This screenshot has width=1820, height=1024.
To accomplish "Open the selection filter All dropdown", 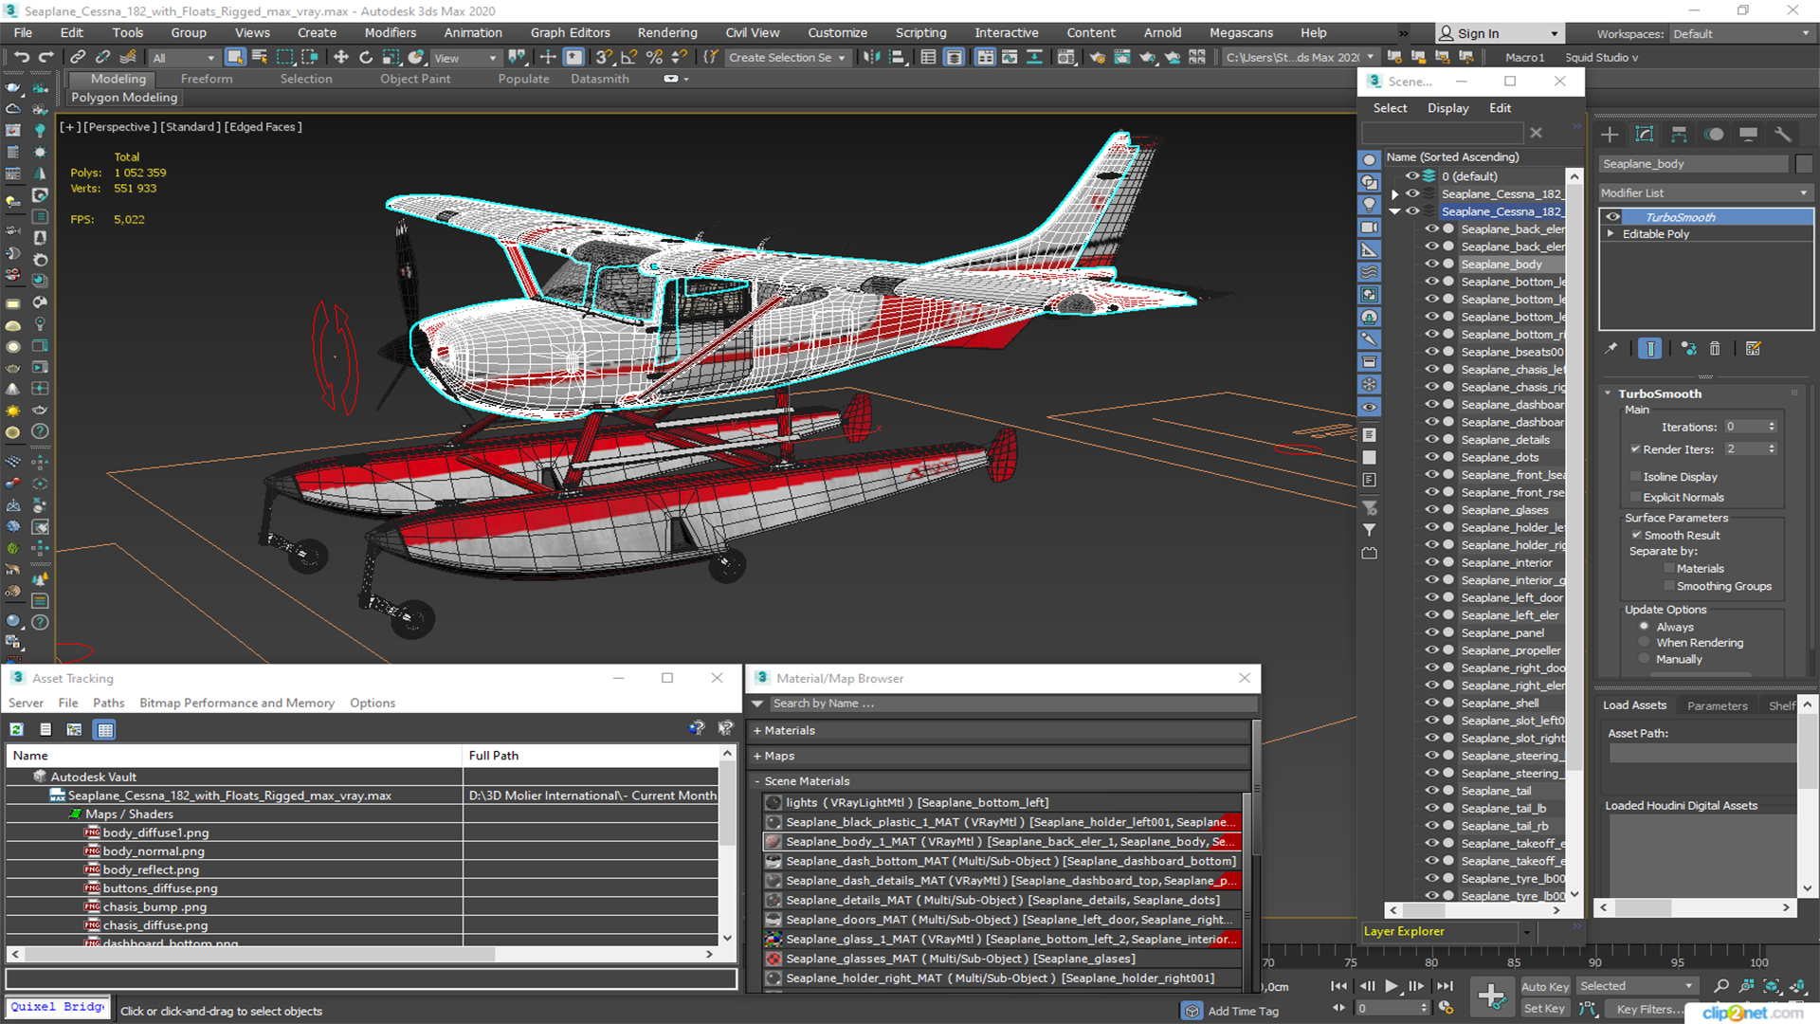I will click(183, 58).
